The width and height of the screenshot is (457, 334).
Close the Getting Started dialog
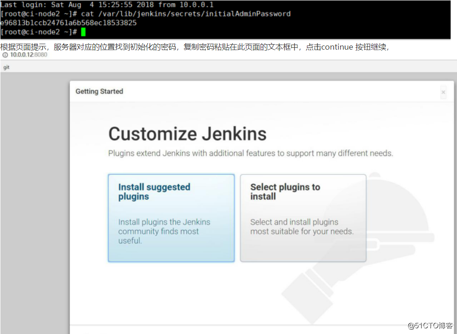pos(443,92)
